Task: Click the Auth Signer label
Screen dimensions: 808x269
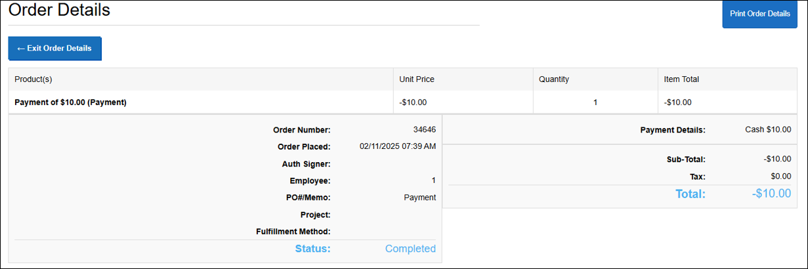Action: click(x=307, y=164)
